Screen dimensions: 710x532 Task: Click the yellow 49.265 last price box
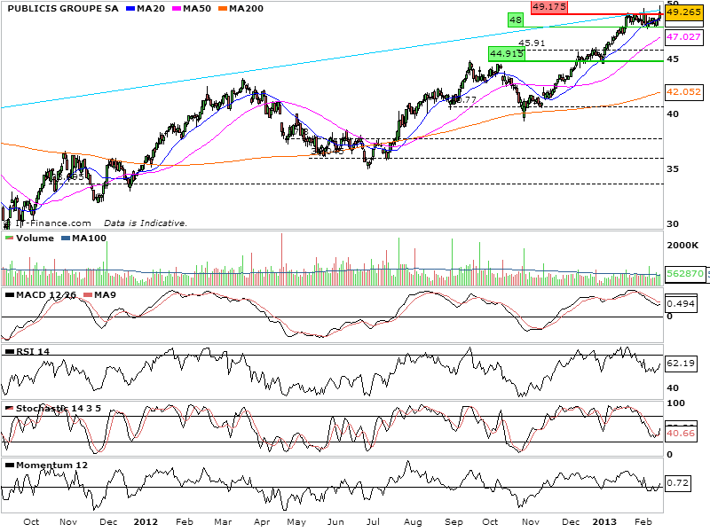pyautogui.click(x=683, y=12)
